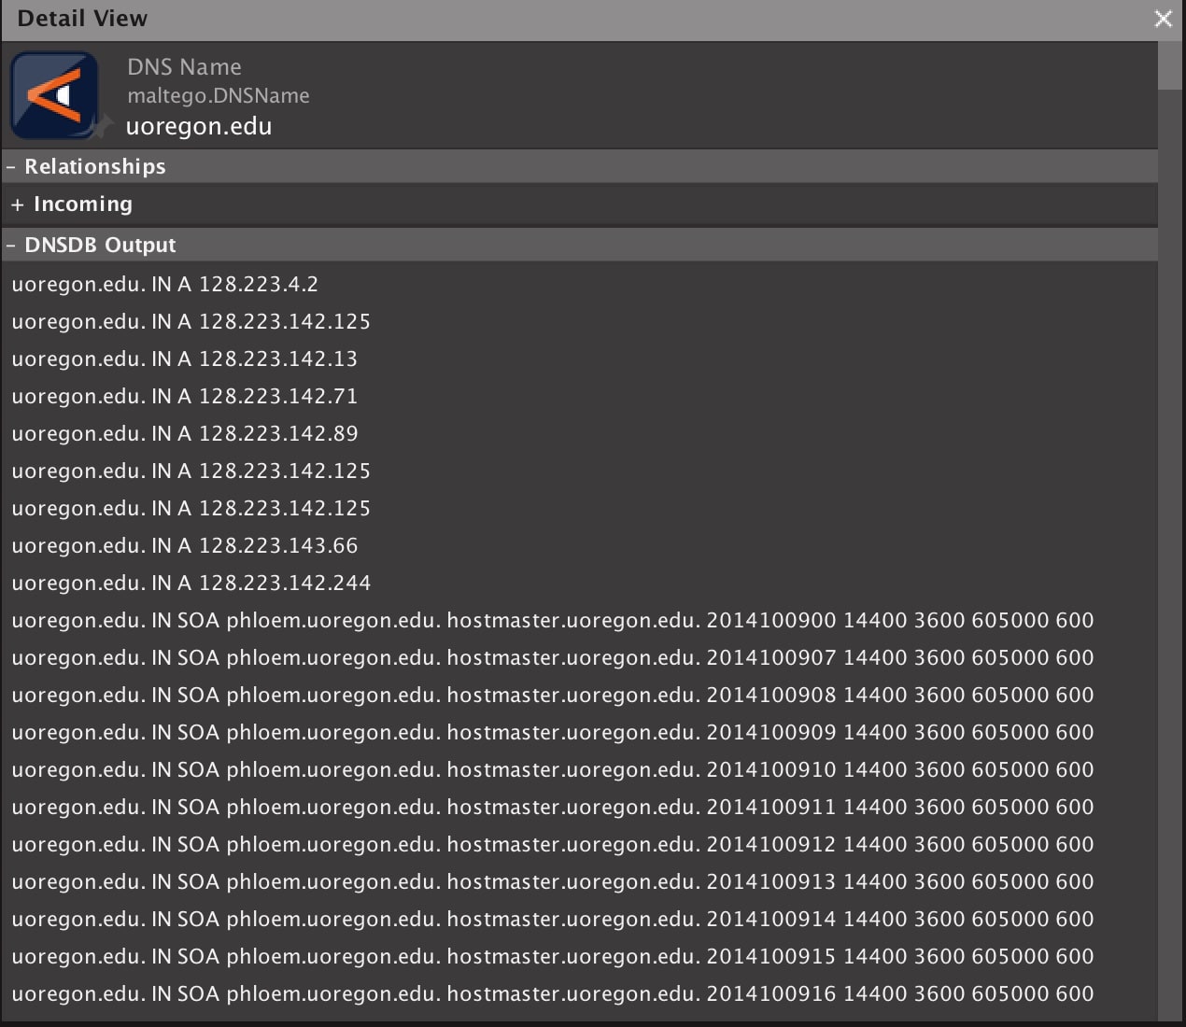Click the vertical scrollbar thumb
The image size is (1186, 1027).
tap(1170, 65)
